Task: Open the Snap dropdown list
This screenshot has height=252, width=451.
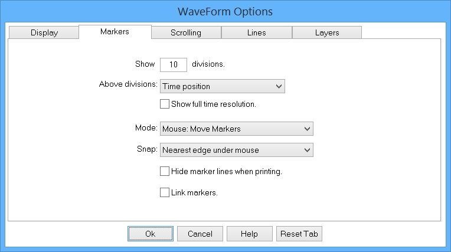Action: (x=237, y=150)
